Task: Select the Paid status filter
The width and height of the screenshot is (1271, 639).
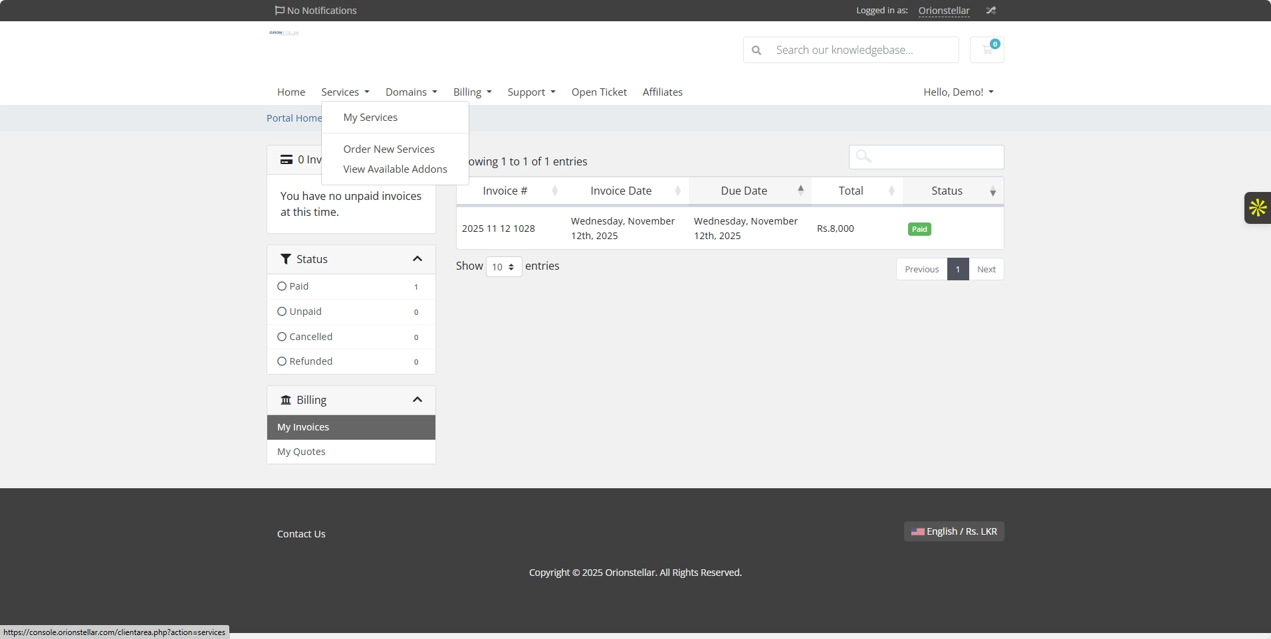Action: (282, 286)
